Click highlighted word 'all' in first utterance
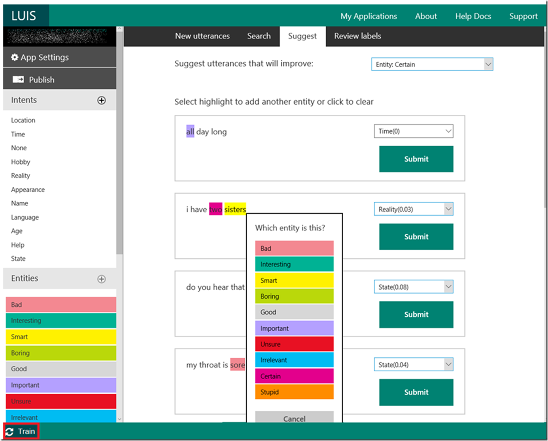Image resolution: width=548 pixels, height=441 pixels. (190, 132)
